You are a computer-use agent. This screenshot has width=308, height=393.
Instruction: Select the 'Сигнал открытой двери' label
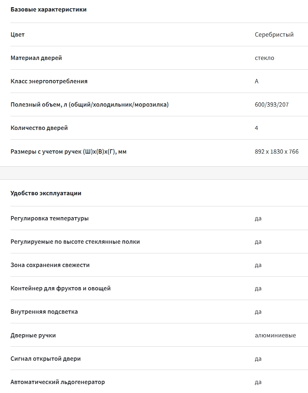click(x=46, y=359)
